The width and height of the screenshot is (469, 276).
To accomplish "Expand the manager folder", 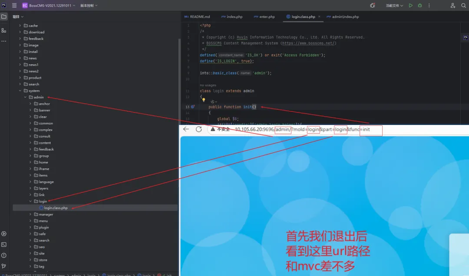I will pyautogui.click(x=30, y=214).
